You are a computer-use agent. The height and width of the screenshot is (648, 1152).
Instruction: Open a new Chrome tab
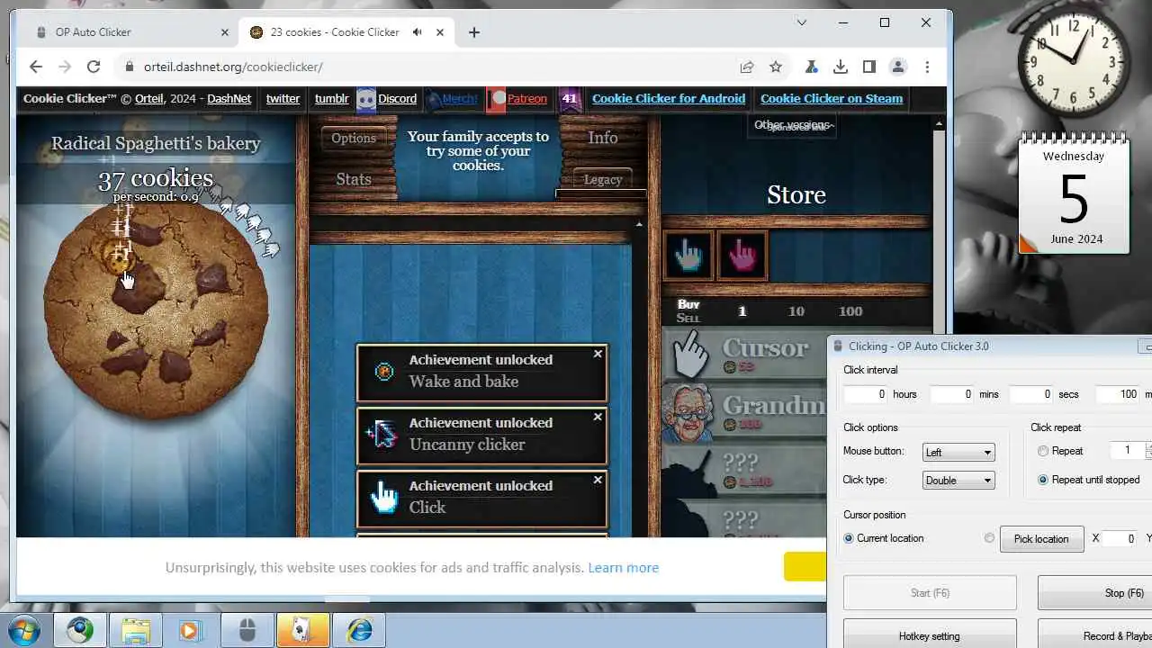tap(474, 32)
